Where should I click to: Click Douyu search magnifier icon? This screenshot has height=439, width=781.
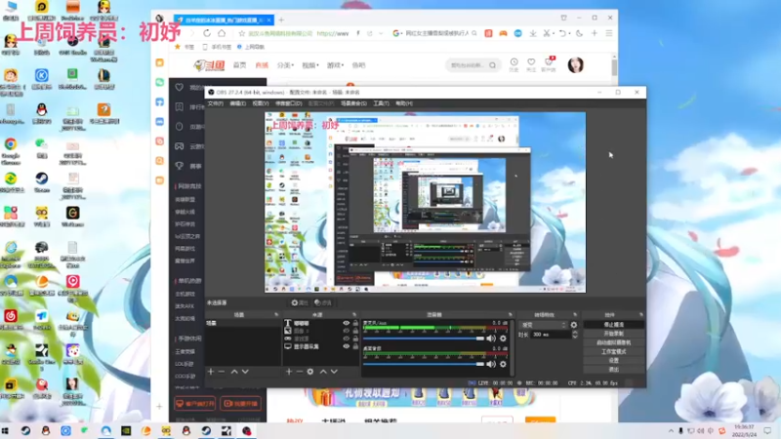tap(493, 65)
